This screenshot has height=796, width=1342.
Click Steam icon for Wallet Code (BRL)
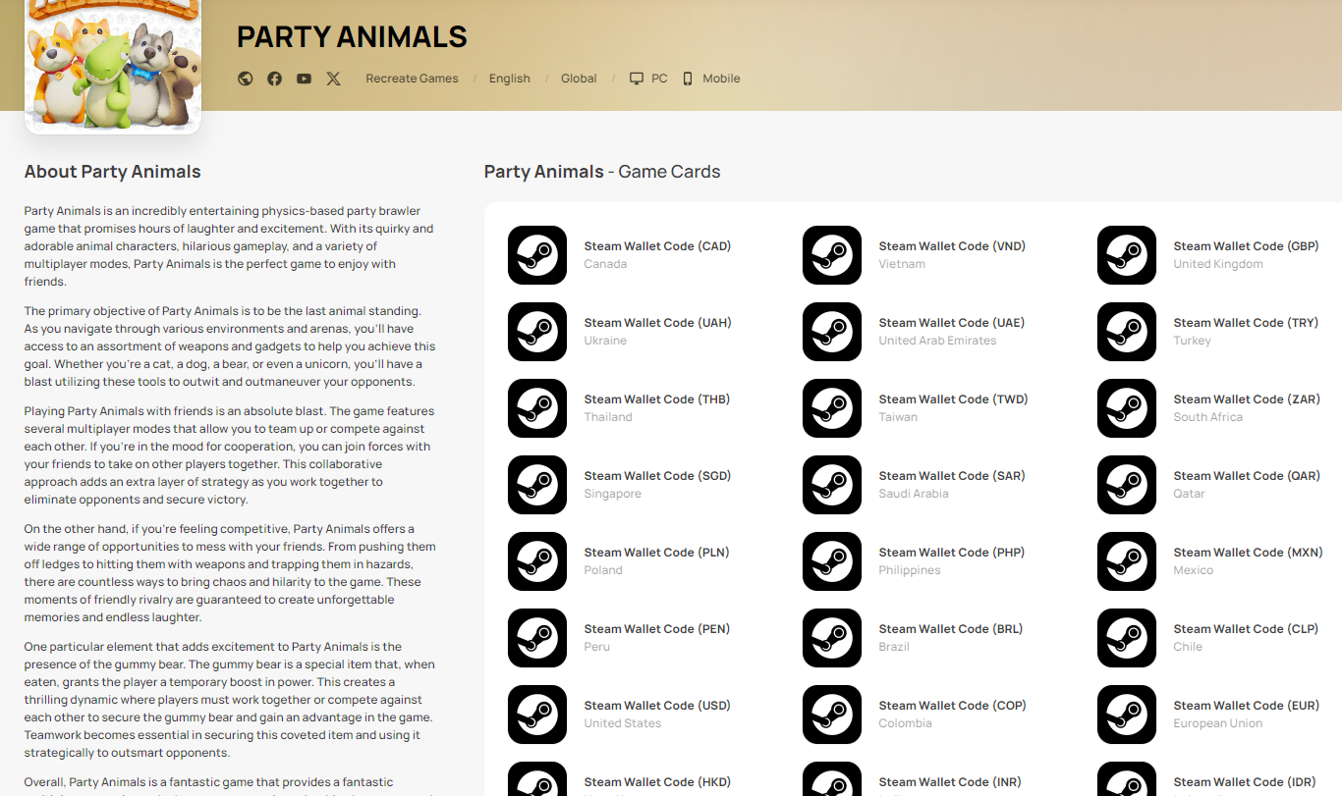(832, 638)
